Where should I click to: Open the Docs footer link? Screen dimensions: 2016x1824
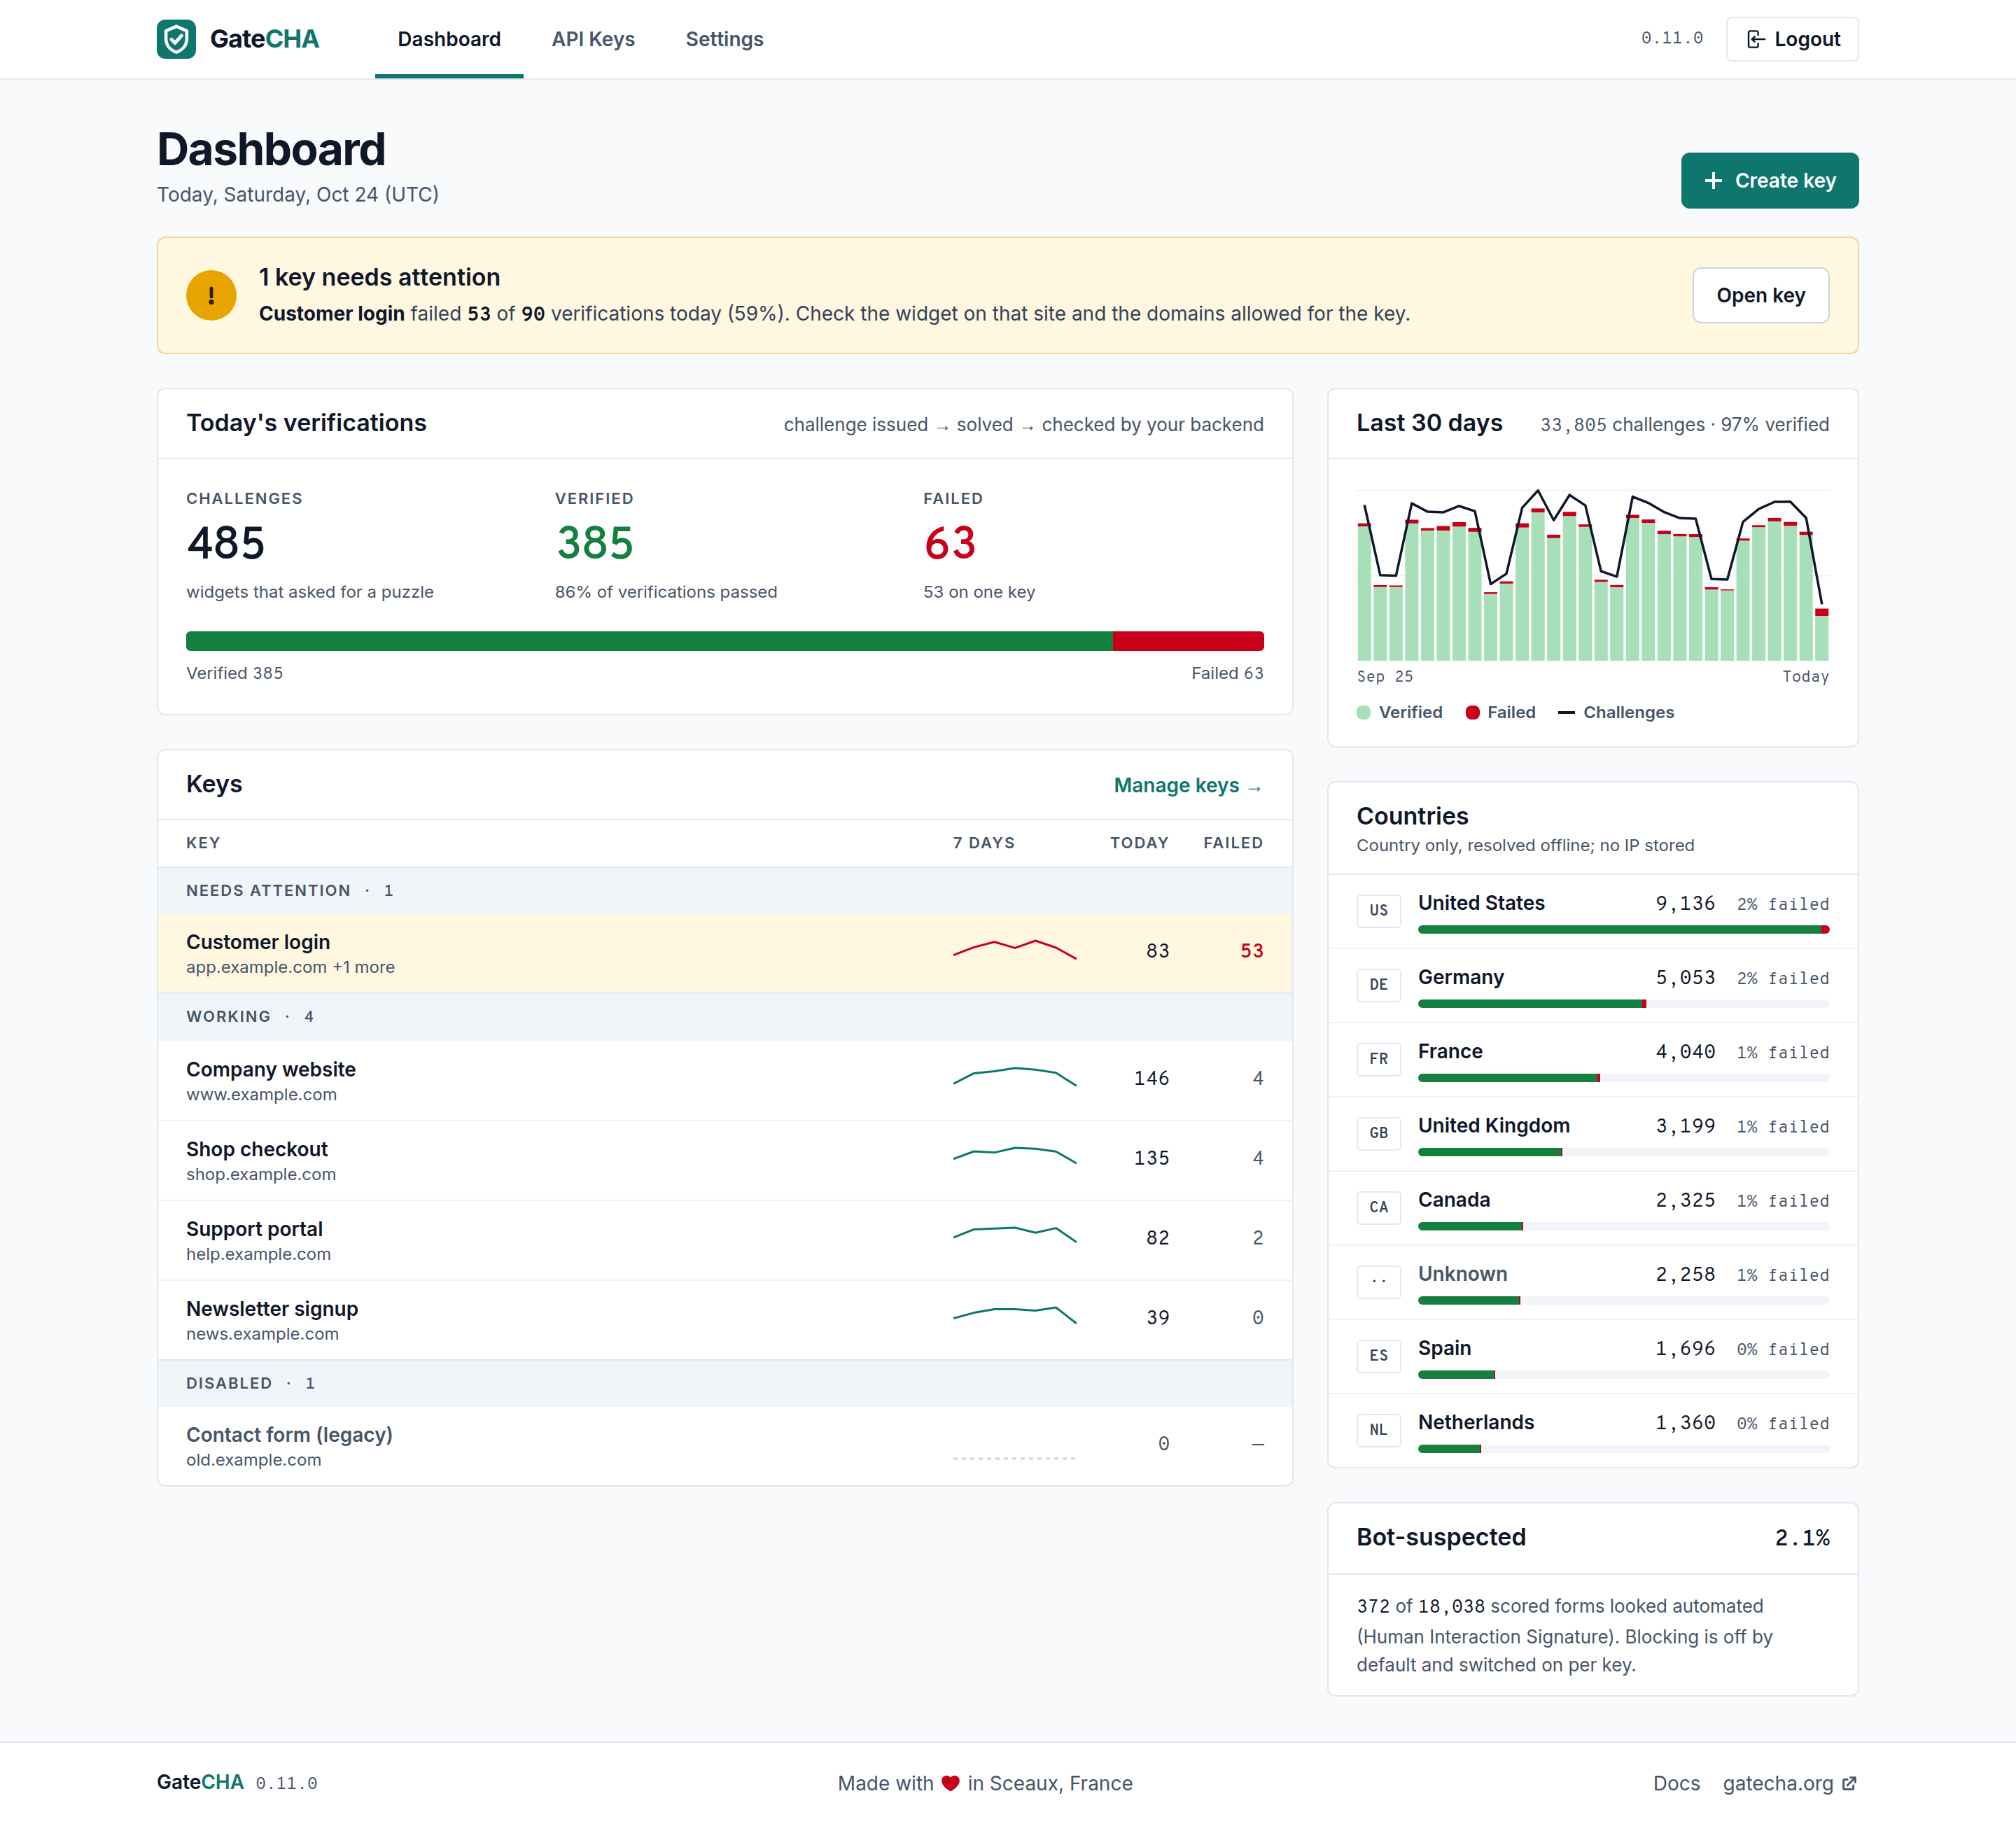1676,1783
